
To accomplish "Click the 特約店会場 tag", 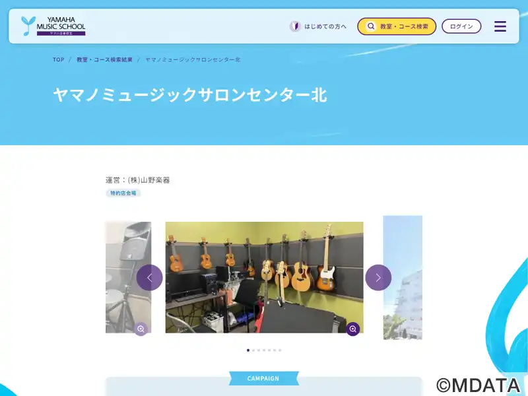I will 123,193.
